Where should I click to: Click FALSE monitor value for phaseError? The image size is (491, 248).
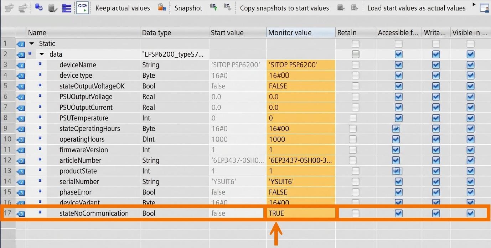pos(301,192)
